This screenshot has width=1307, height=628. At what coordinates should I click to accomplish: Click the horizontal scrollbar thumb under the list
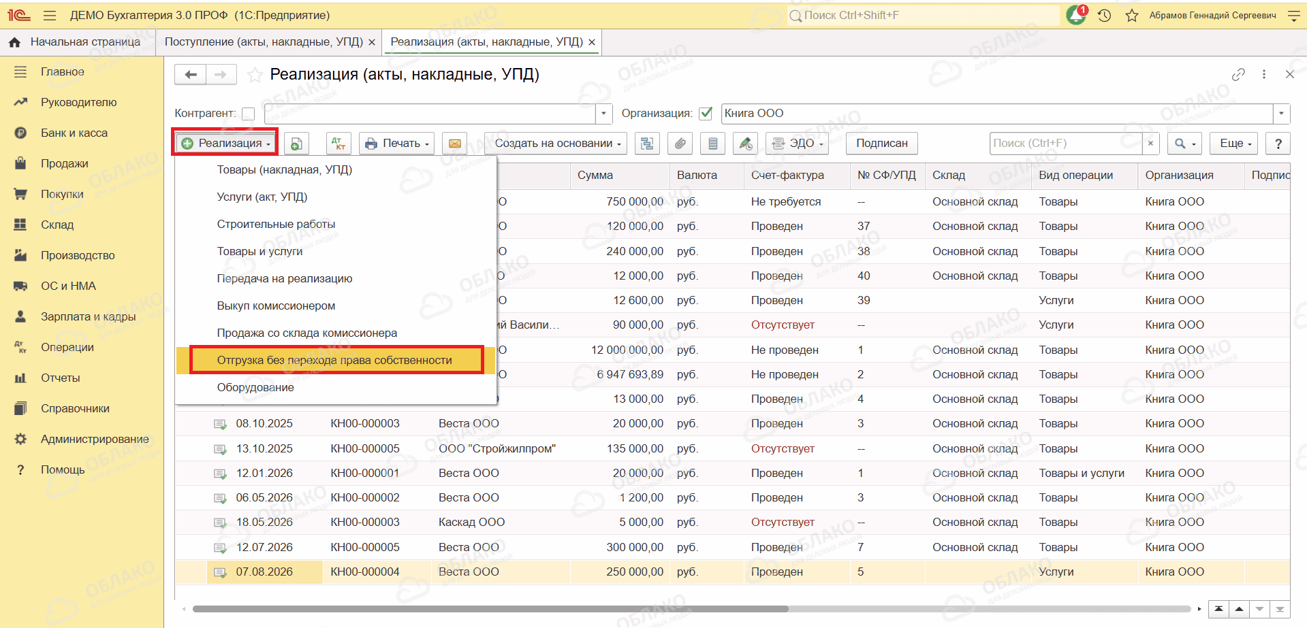490,609
